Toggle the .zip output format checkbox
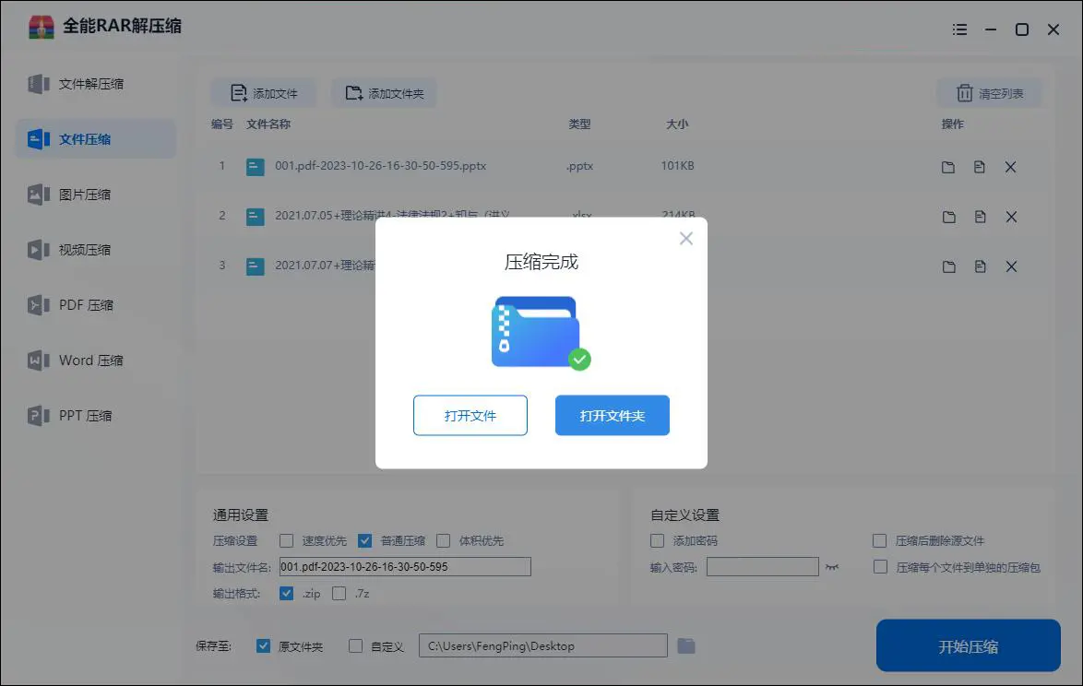This screenshot has width=1083, height=686. pyautogui.click(x=286, y=594)
